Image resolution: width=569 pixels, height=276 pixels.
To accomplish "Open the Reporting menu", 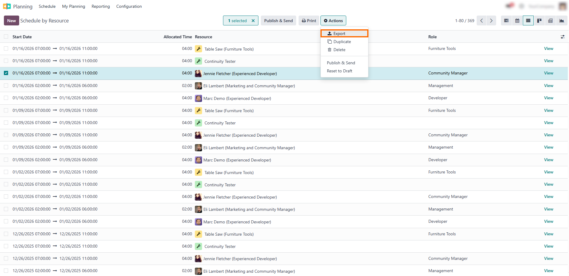I will point(100,6).
